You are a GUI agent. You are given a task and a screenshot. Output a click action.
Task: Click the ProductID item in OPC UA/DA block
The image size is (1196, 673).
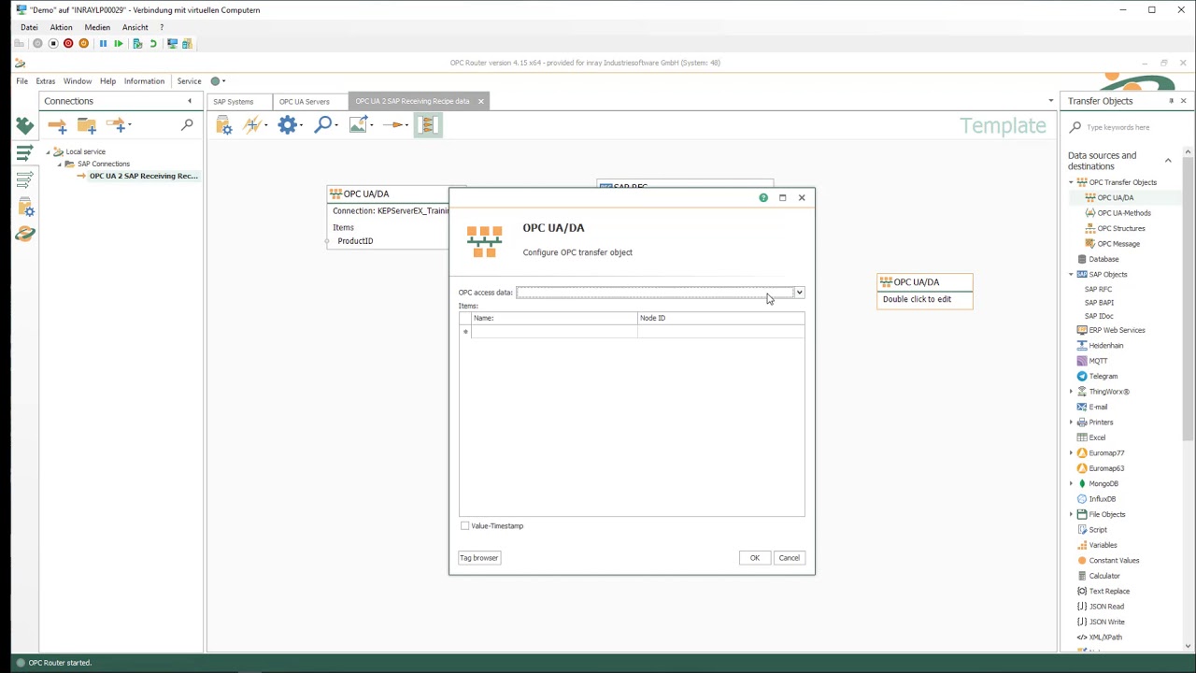click(x=355, y=241)
